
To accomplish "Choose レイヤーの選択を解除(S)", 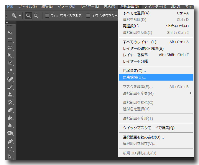I will pos(156,49).
